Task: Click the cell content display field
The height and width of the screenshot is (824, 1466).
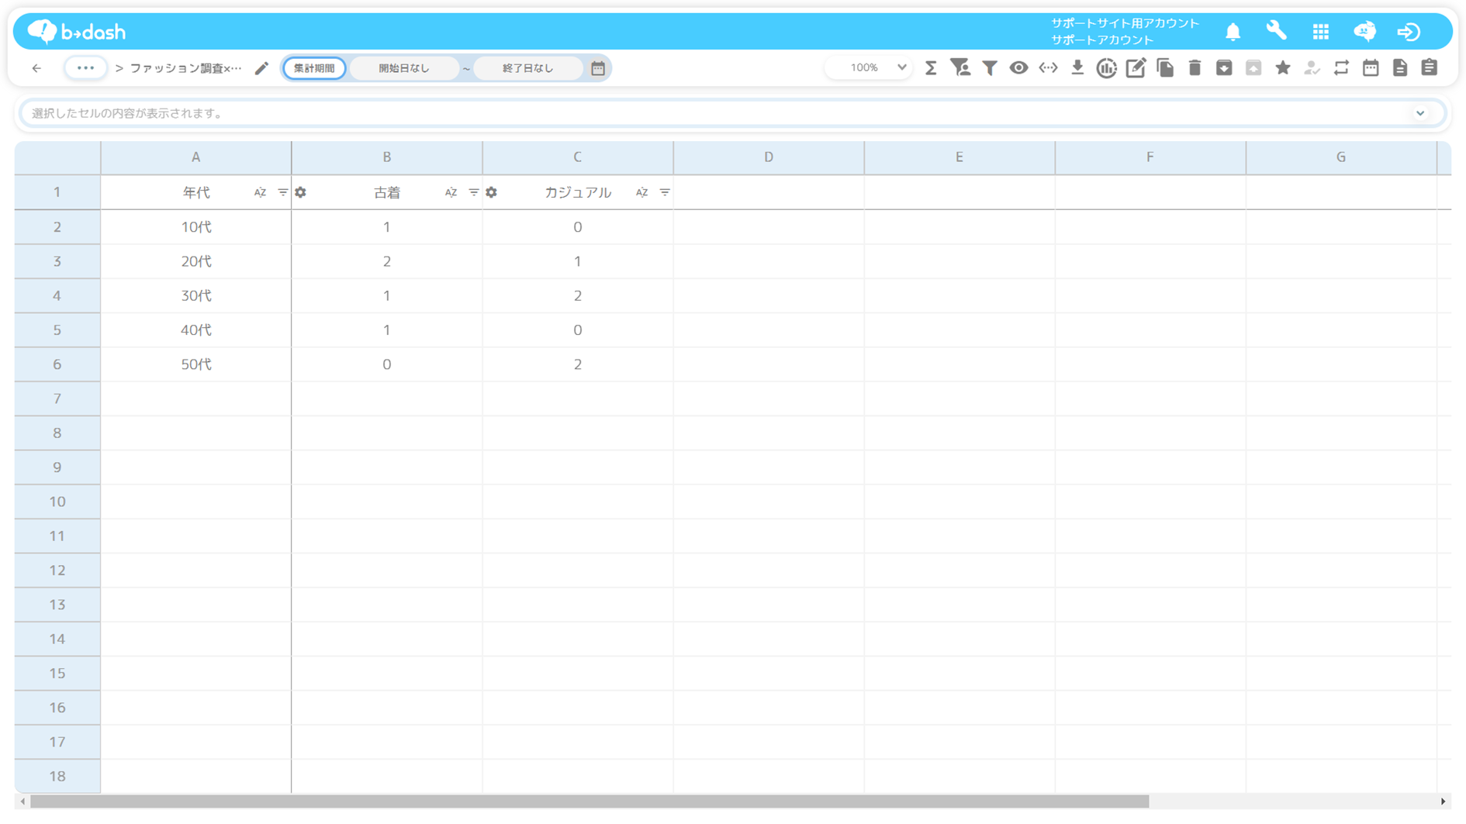Action: click(732, 113)
